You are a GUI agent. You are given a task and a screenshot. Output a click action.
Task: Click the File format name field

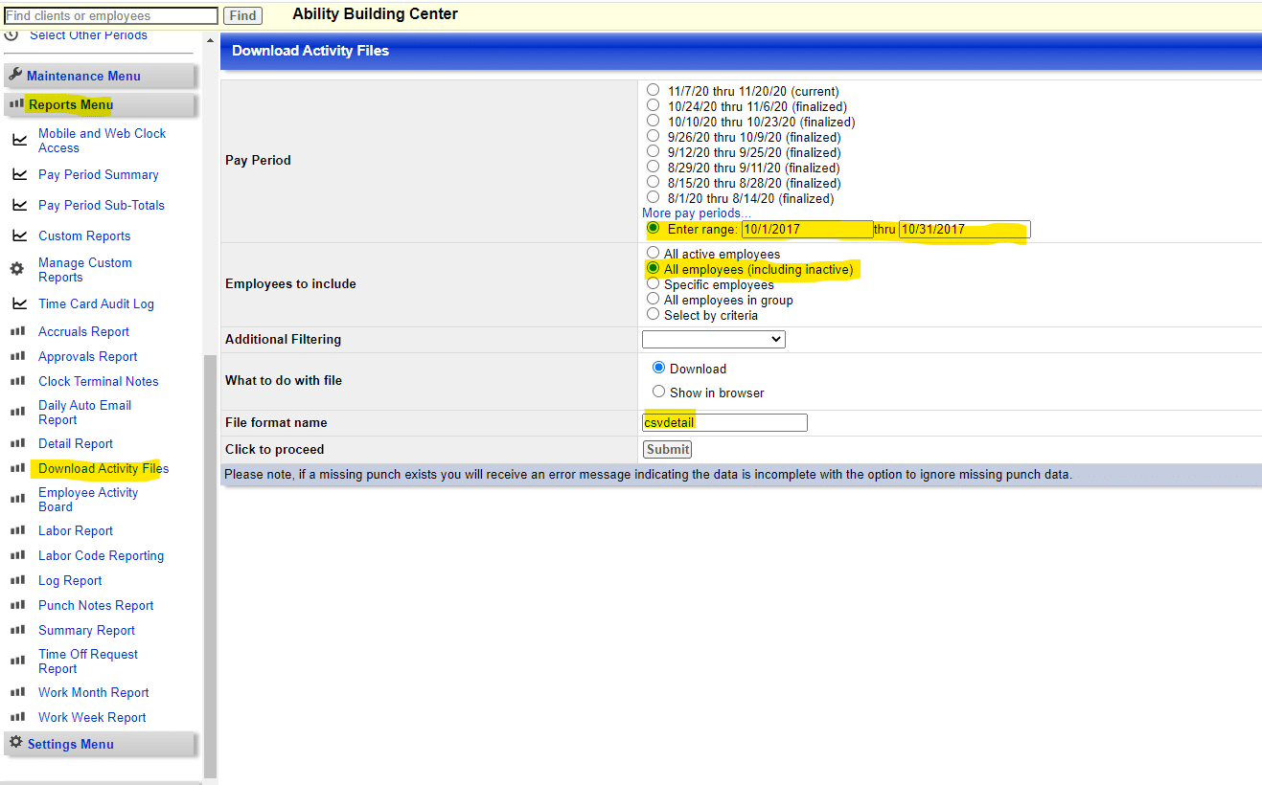(724, 423)
